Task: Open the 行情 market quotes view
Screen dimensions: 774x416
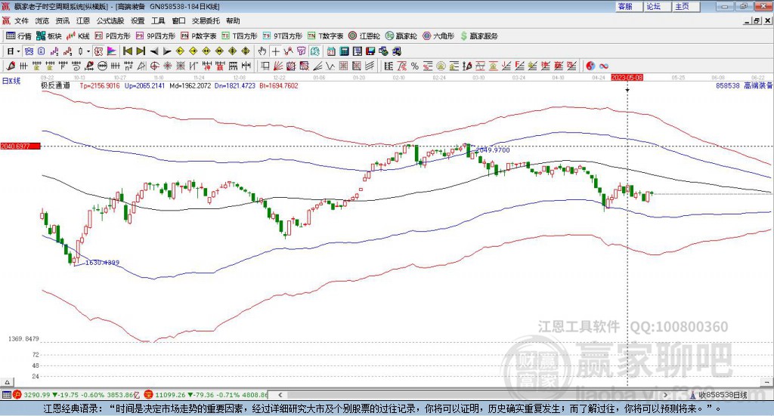Action: [19, 36]
